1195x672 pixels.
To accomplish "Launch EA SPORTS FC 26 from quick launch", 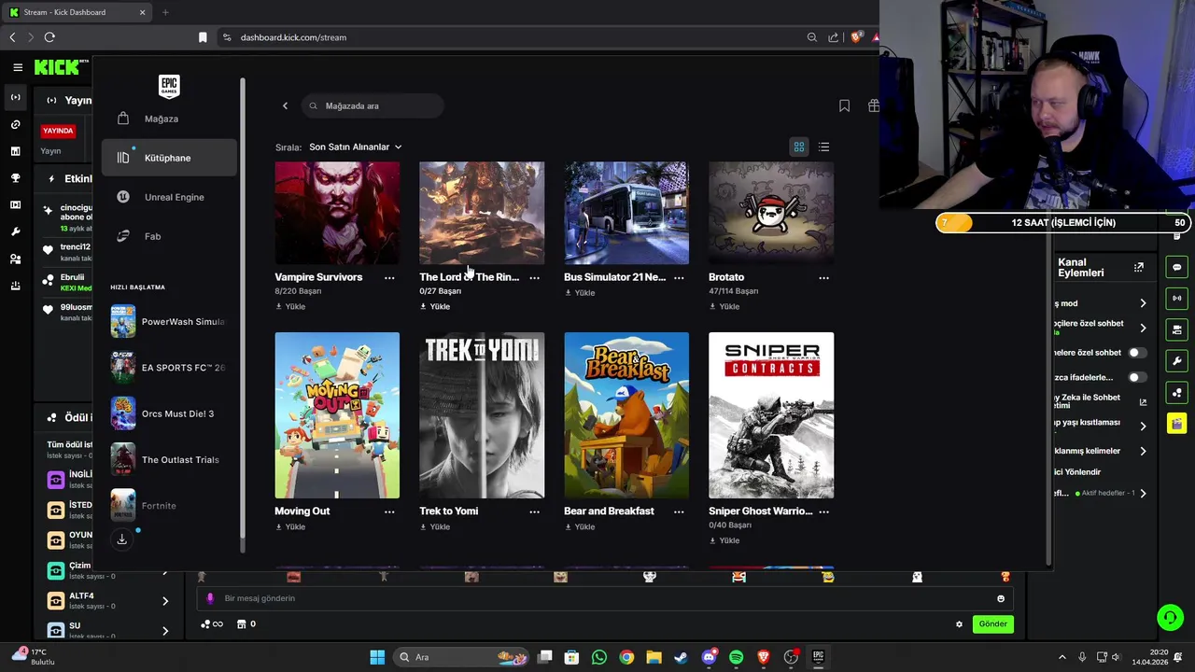I will (168, 368).
